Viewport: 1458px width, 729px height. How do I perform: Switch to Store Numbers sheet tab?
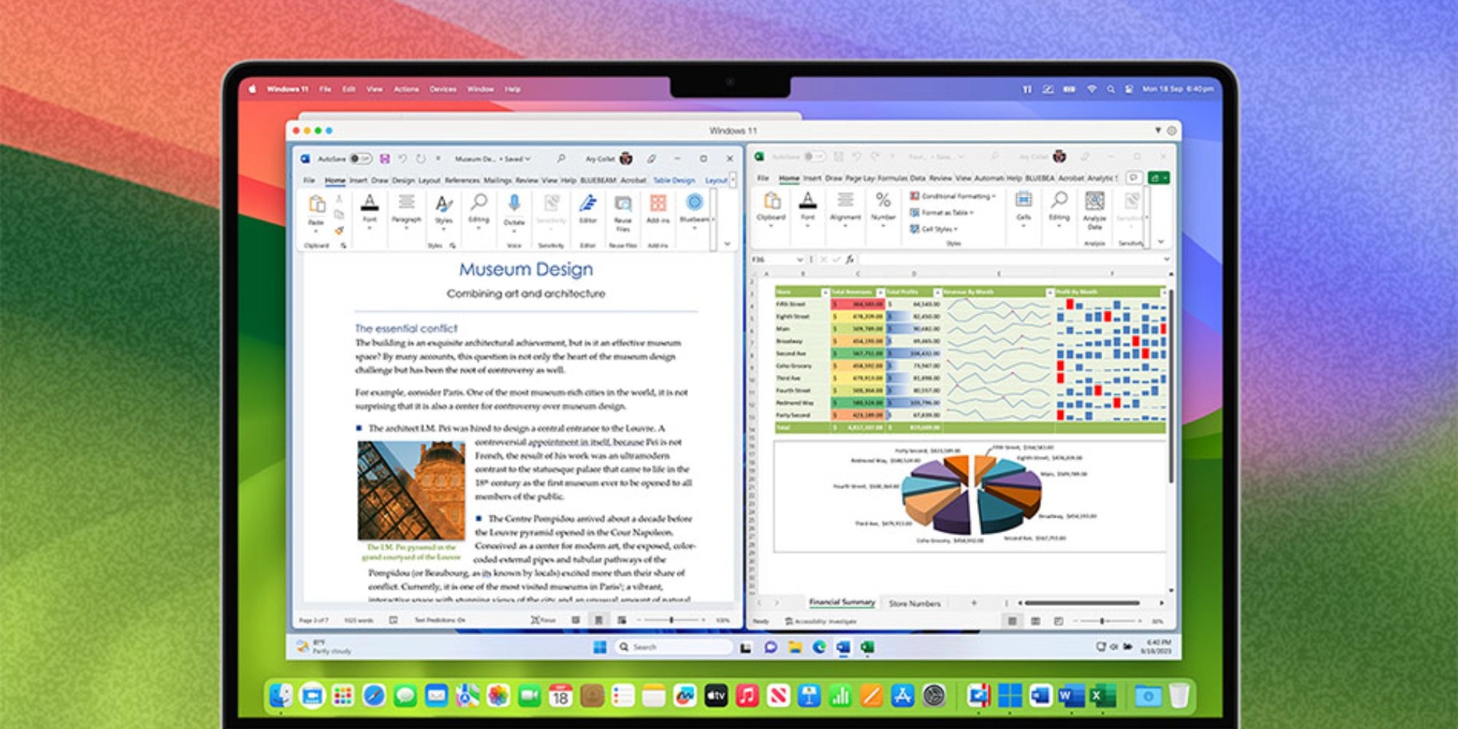point(914,604)
